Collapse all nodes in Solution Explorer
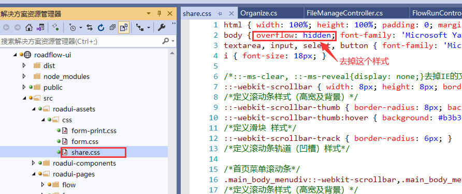The image size is (462, 194). coord(112,27)
